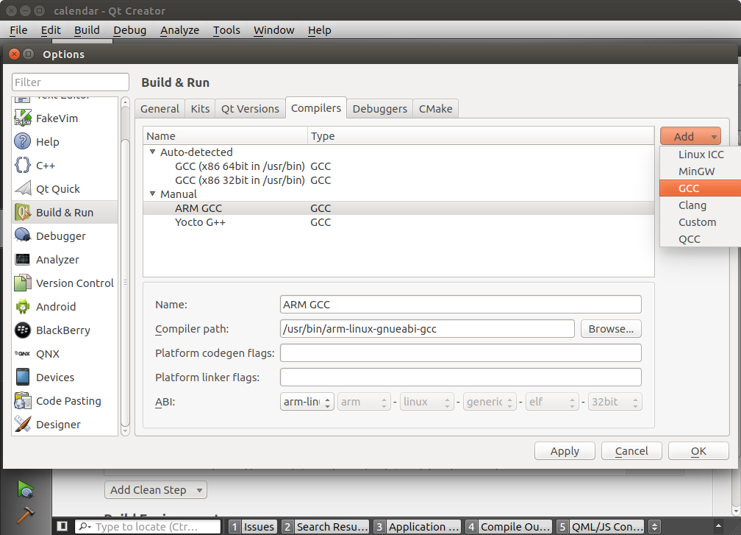Switch to the Debuggers tab
This screenshot has width=741, height=535.
379,109
